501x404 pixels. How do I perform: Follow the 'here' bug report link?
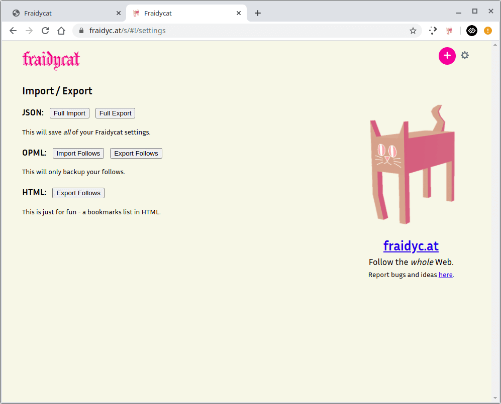445,275
